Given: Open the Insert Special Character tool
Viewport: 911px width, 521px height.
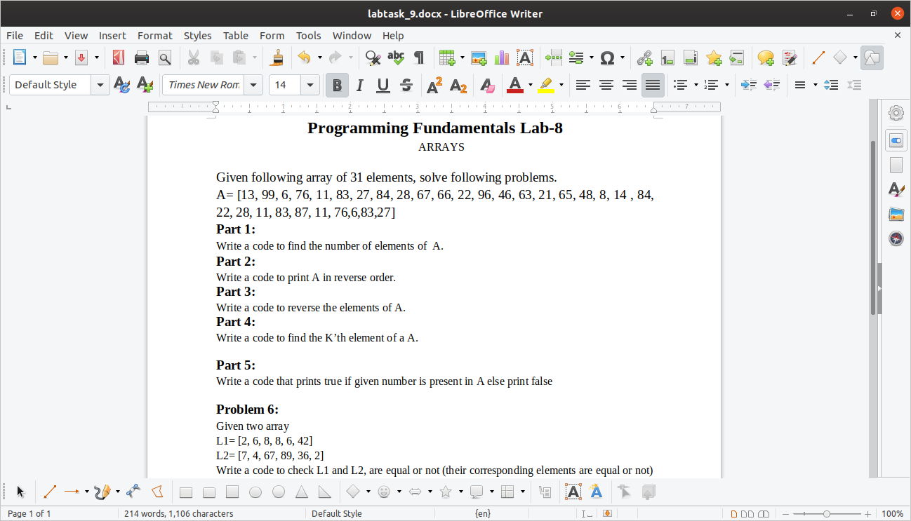Looking at the screenshot, I should point(608,57).
